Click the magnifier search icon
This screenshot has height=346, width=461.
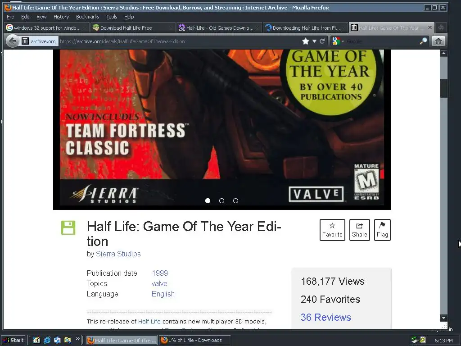pos(423,41)
